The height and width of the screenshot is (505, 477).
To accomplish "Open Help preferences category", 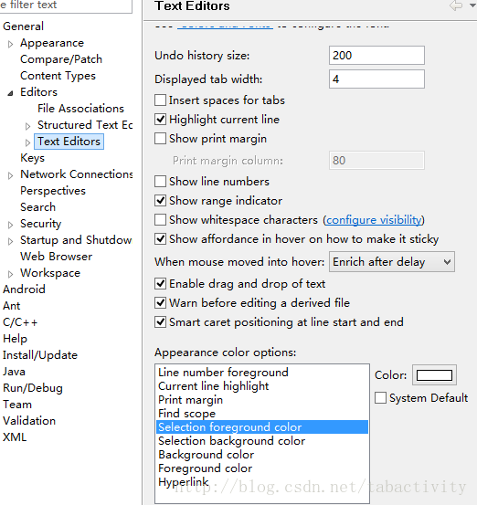I will [15, 339].
